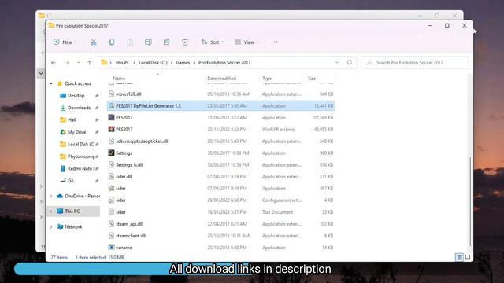Sort by the Size column header
The image size is (504, 283).
312,79
